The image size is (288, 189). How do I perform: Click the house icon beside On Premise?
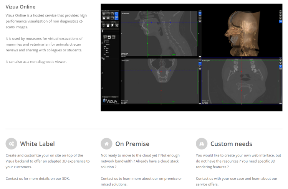[106, 144]
